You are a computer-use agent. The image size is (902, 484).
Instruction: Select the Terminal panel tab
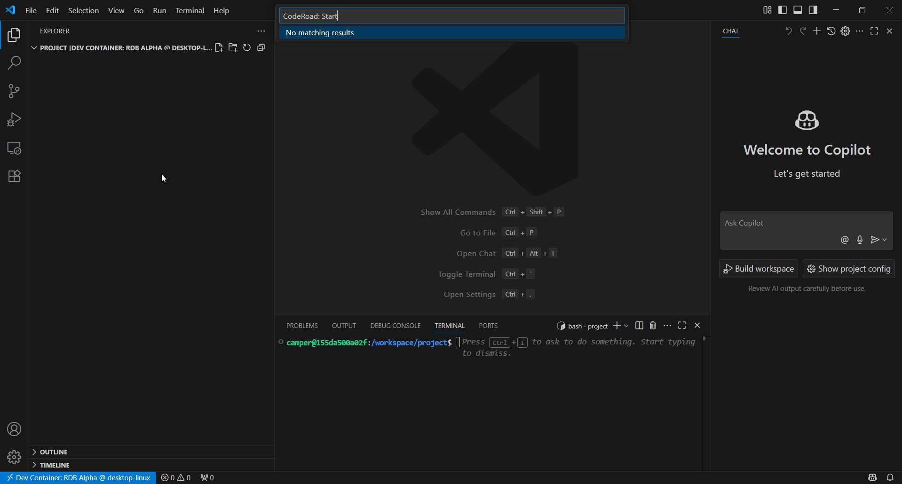450,326
